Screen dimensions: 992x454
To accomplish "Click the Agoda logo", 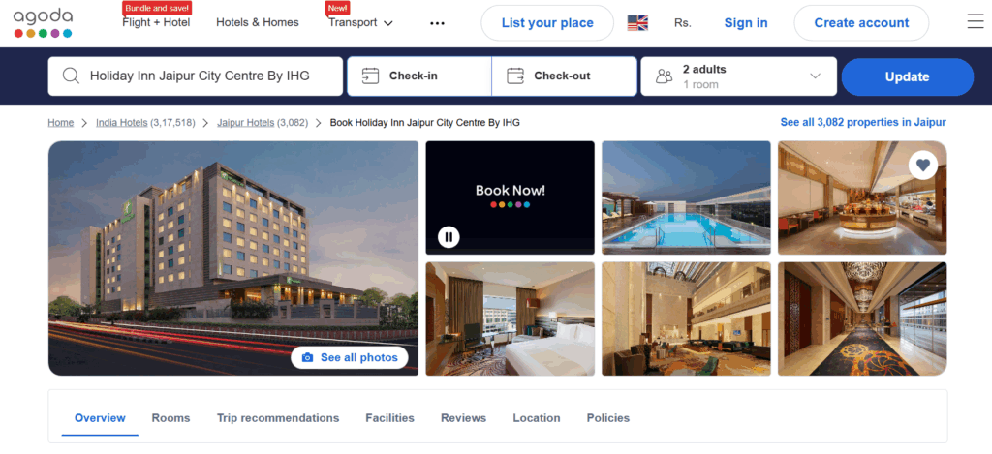I will (x=43, y=23).
